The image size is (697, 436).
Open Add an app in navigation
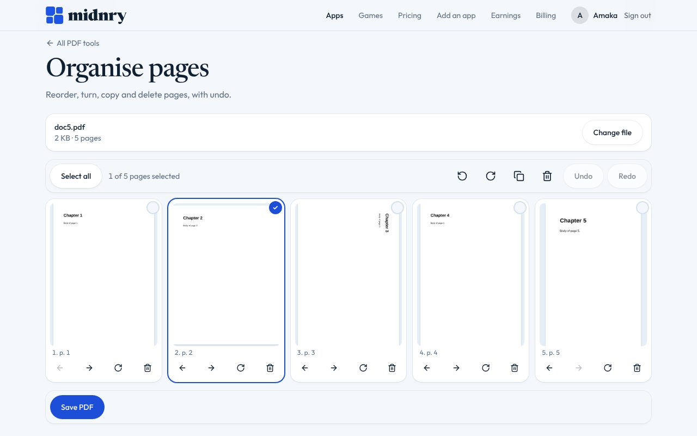pyautogui.click(x=456, y=15)
